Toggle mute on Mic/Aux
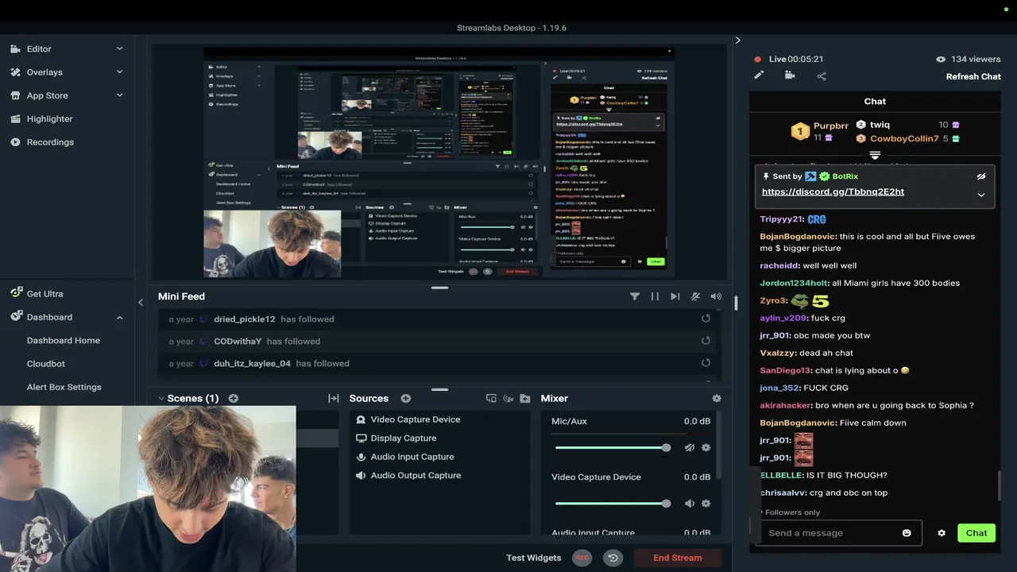1017x572 pixels. tap(690, 447)
